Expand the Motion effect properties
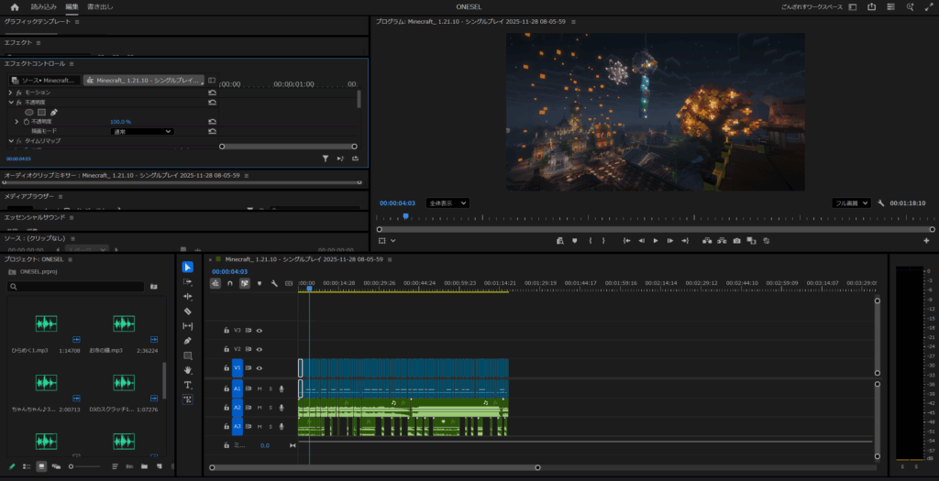 coord(10,93)
